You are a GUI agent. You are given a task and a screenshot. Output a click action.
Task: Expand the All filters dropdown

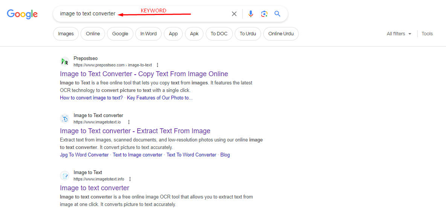(x=399, y=34)
